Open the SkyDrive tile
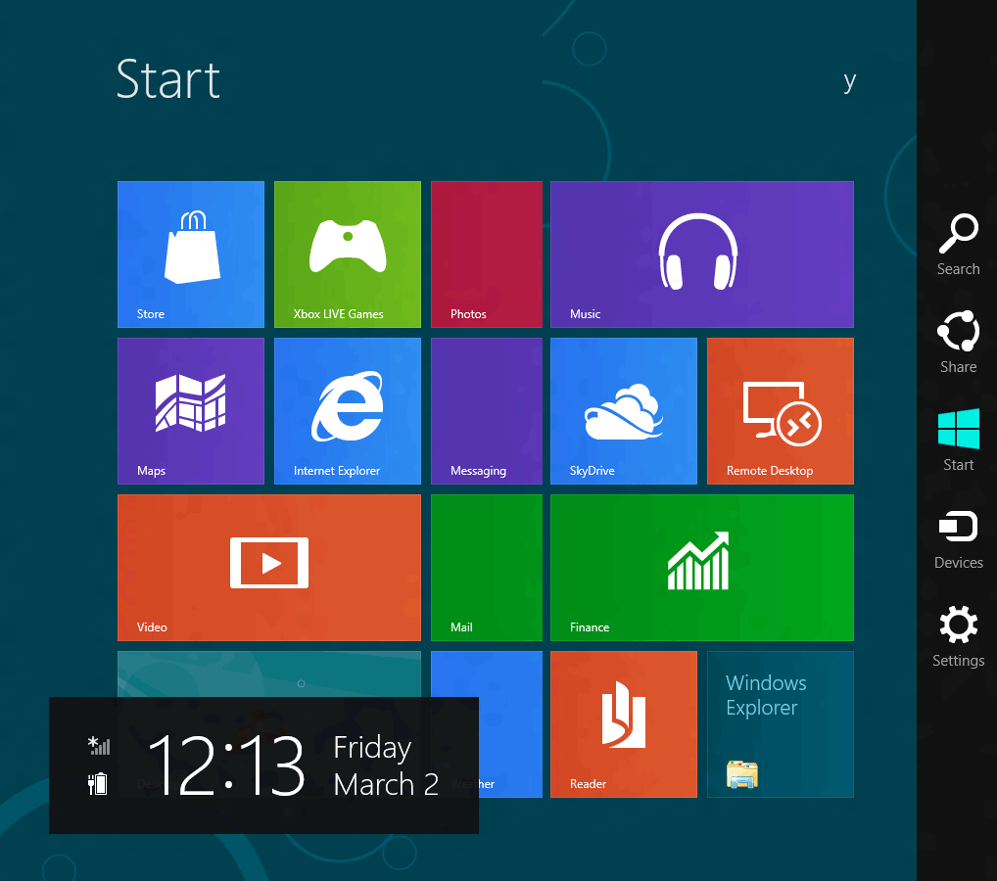Image resolution: width=997 pixels, height=881 pixels. (x=624, y=411)
